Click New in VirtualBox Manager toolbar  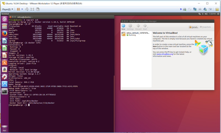tap(123, 27)
